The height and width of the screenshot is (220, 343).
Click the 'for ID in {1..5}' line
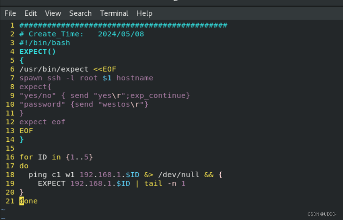tap(56, 157)
